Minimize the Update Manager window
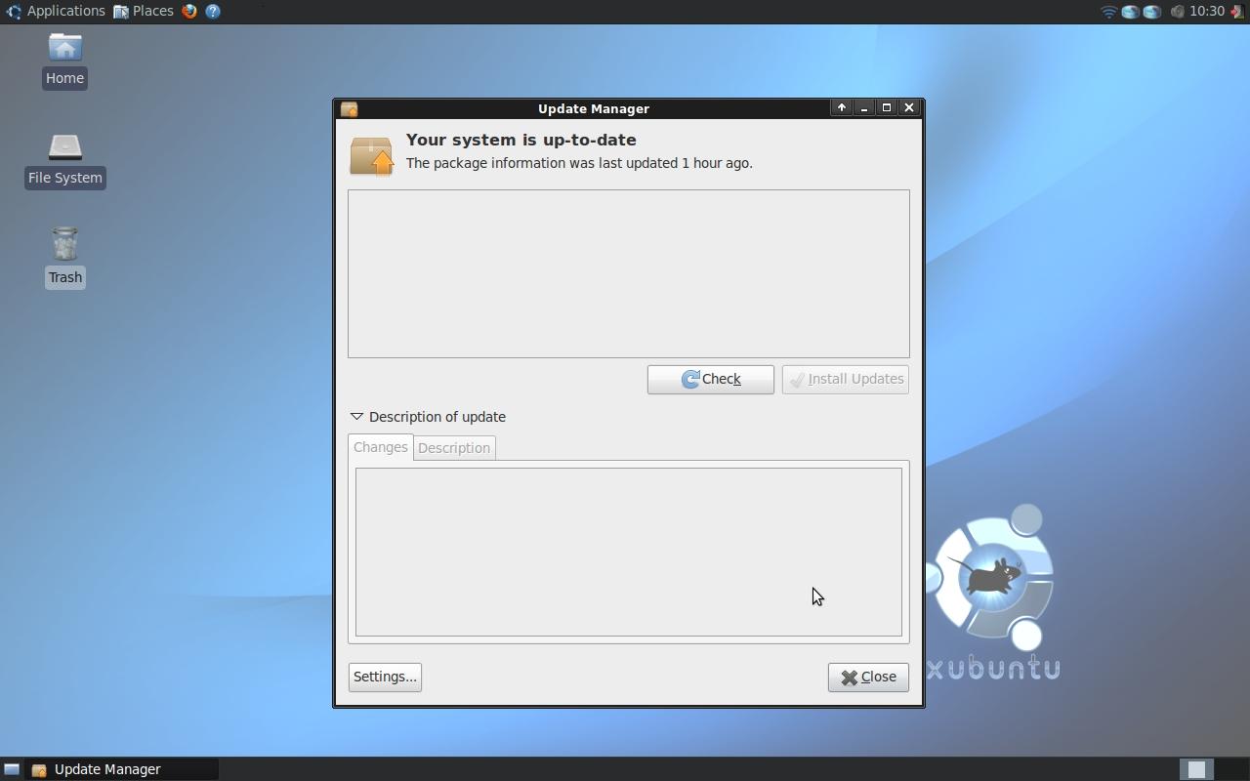The height and width of the screenshot is (781, 1250). tap(864, 107)
